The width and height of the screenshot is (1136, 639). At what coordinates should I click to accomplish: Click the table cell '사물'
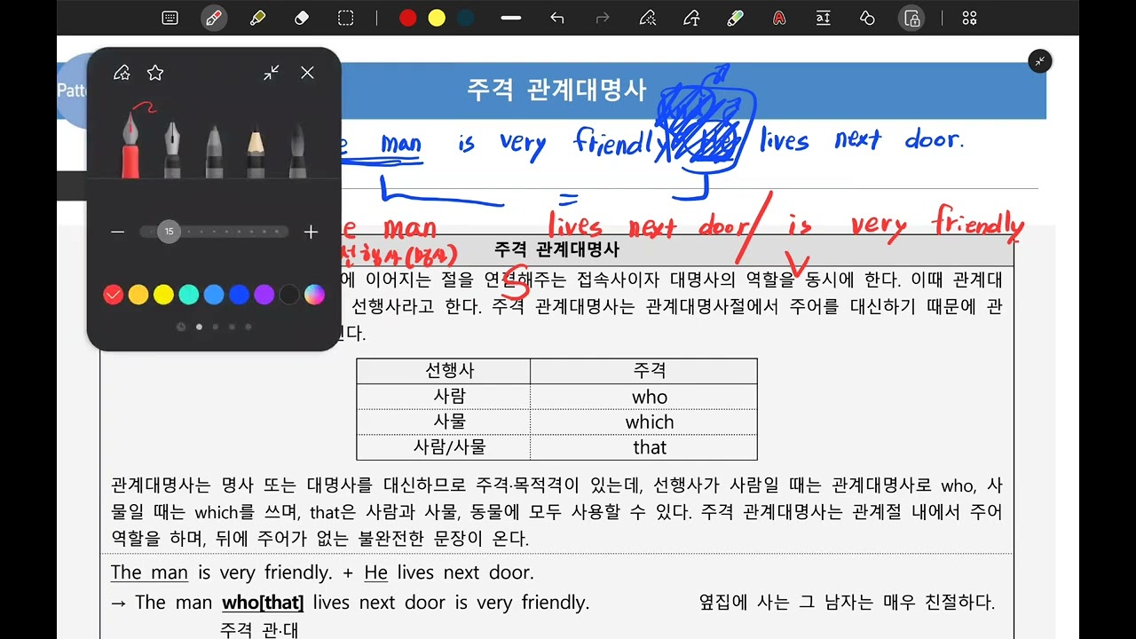[x=449, y=422]
